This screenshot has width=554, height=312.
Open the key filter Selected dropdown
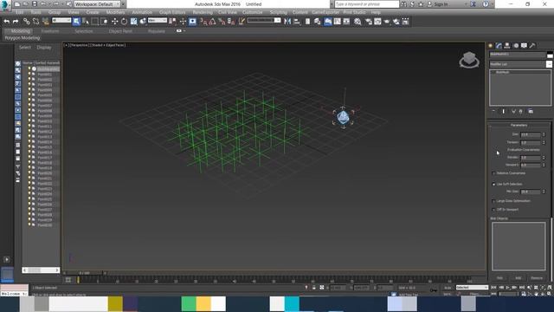click(472, 287)
